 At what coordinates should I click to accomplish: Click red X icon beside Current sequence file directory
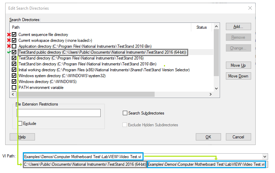(9, 35)
